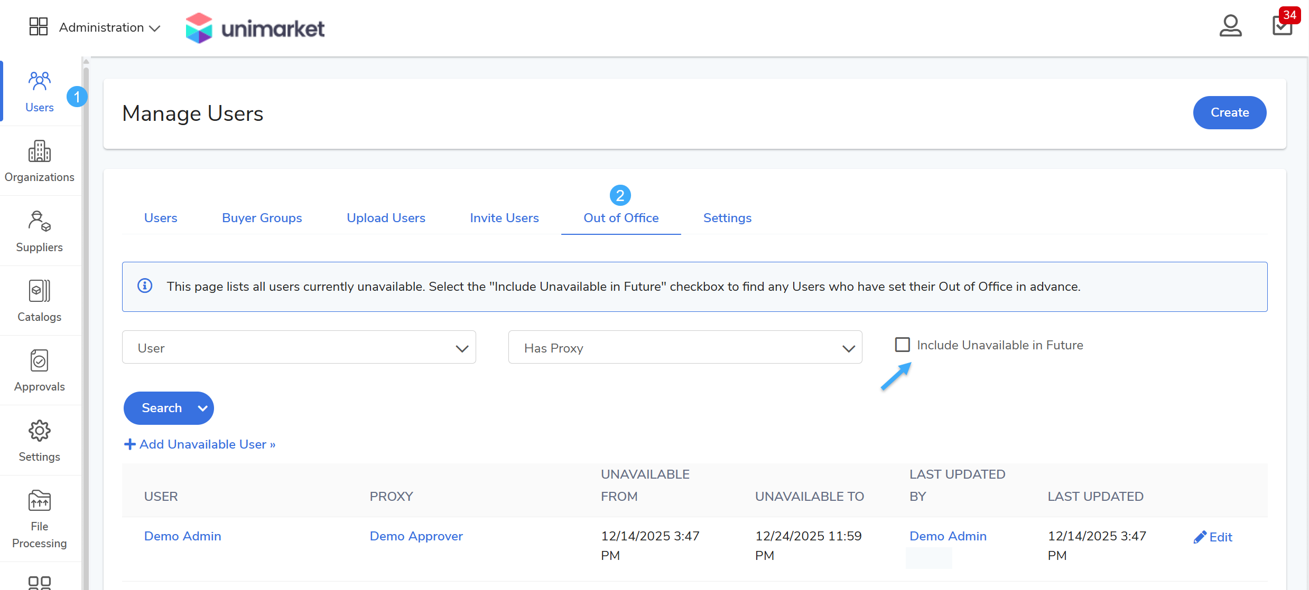1309x590 pixels.
Task: Click Add Unavailable User link
Action: (200, 444)
